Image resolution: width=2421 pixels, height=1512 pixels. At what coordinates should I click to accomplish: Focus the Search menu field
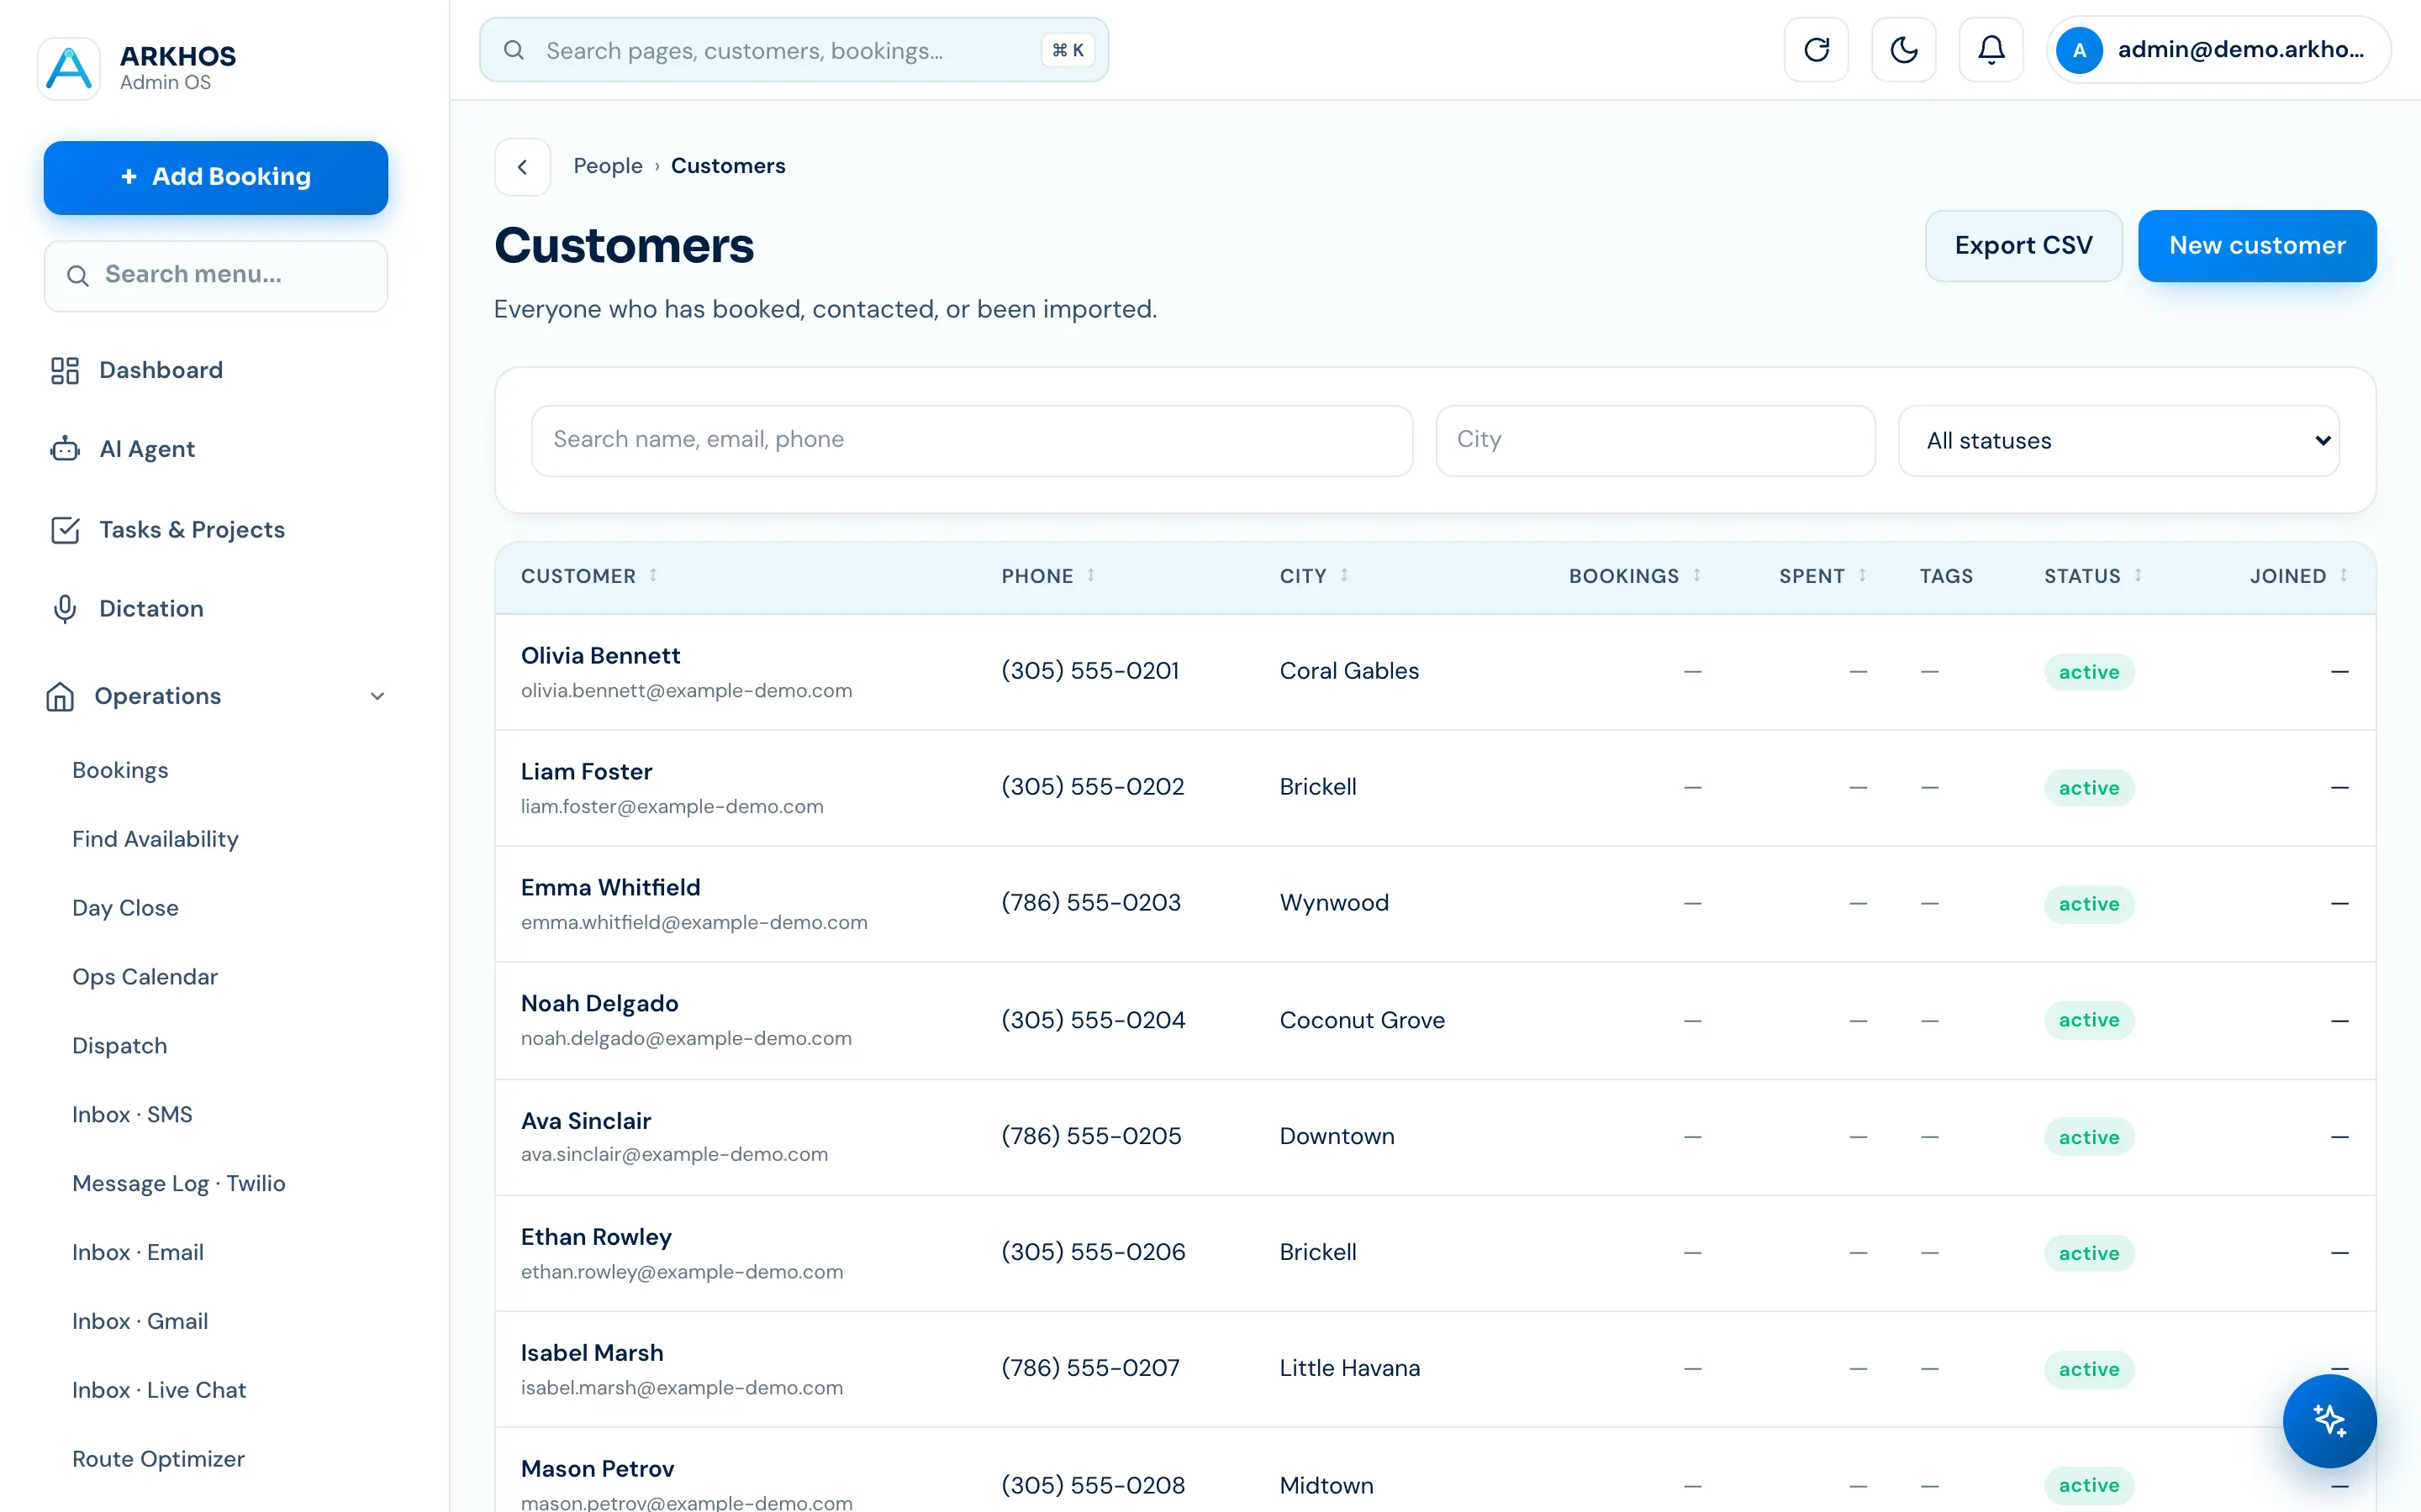pos(216,275)
